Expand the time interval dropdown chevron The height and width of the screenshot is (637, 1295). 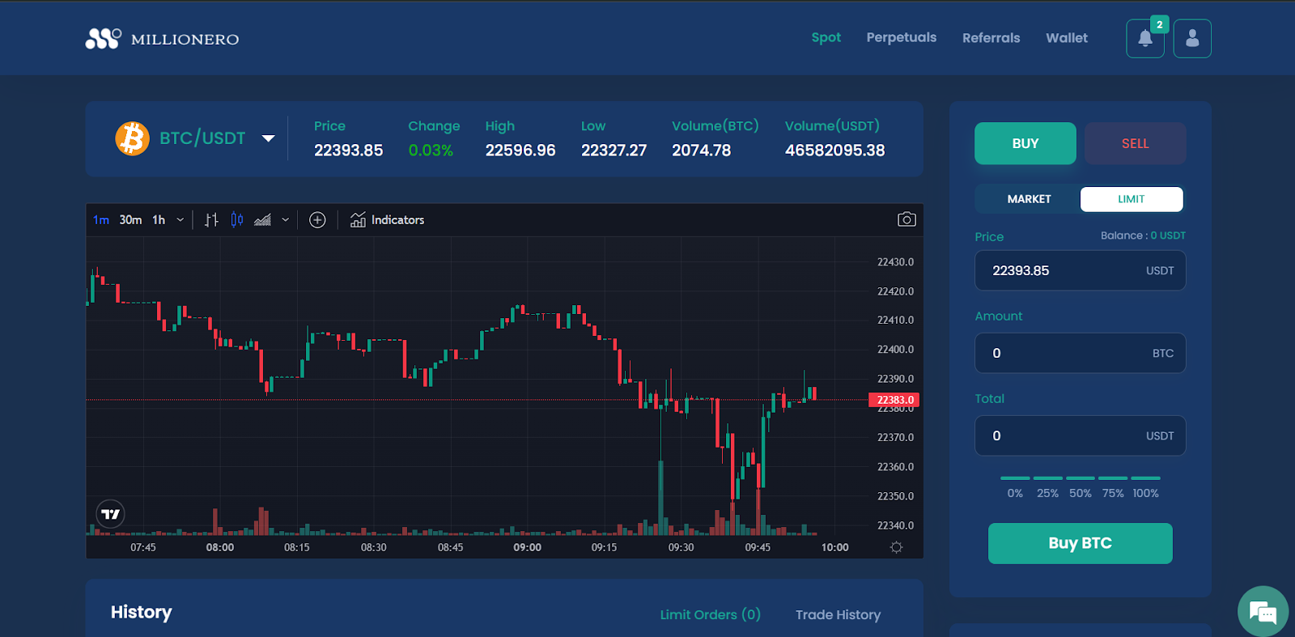point(180,220)
